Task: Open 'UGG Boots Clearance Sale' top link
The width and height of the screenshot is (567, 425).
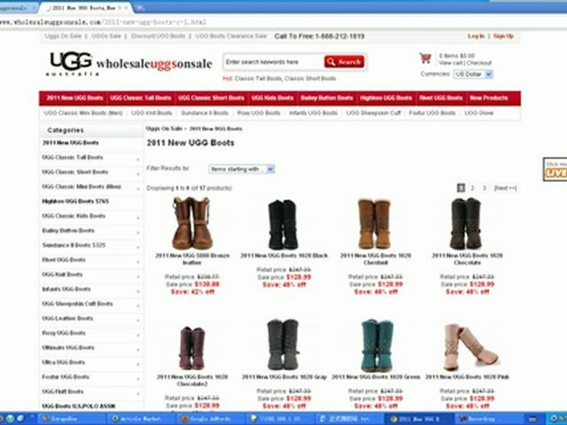Action: pyautogui.click(x=231, y=36)
